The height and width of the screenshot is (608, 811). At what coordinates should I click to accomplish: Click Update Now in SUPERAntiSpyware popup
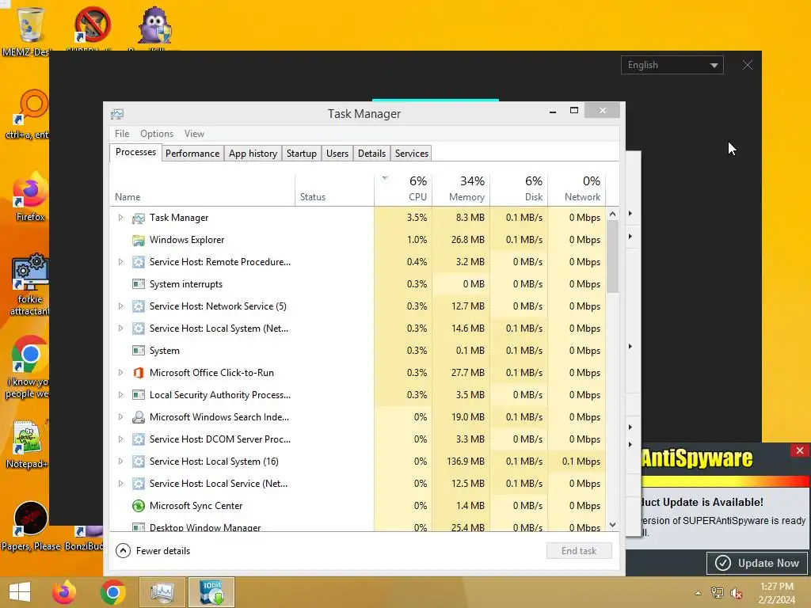[x=758, y=563]
